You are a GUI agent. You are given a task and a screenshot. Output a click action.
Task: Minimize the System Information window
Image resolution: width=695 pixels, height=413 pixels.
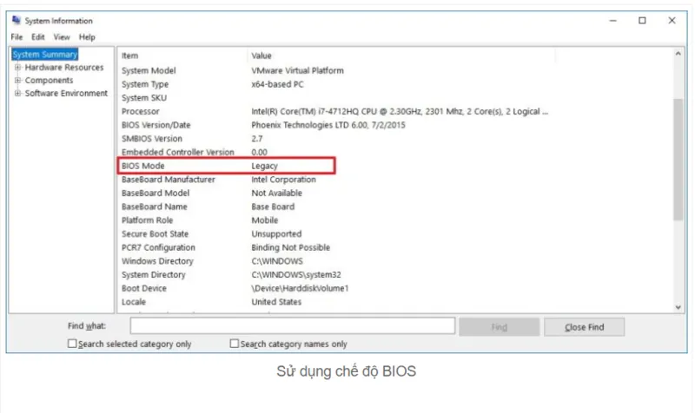tap(613, 21)
